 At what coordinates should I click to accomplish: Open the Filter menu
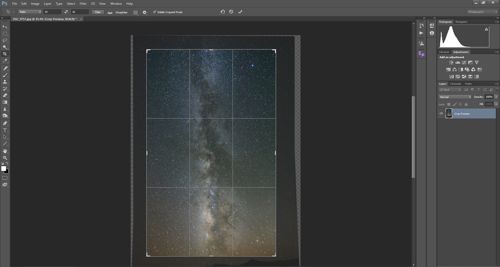click(83, 4)
